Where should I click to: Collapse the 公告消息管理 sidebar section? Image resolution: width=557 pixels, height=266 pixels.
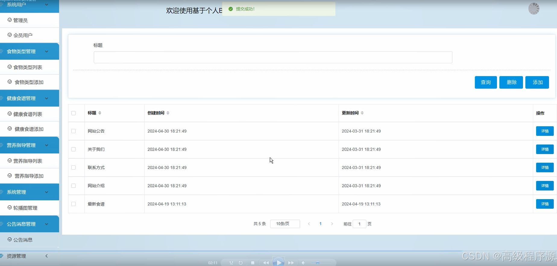[x=30, y=224]
